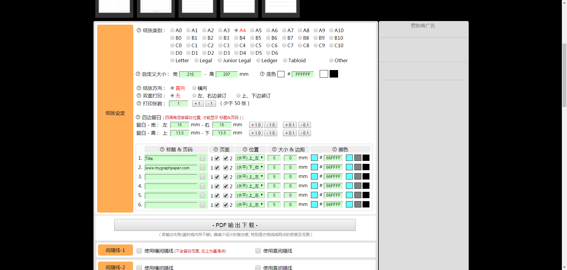Viewport: 567px width, 270px height.
Task: Tick the checkbox beside Title field
Action: (202, 158)
